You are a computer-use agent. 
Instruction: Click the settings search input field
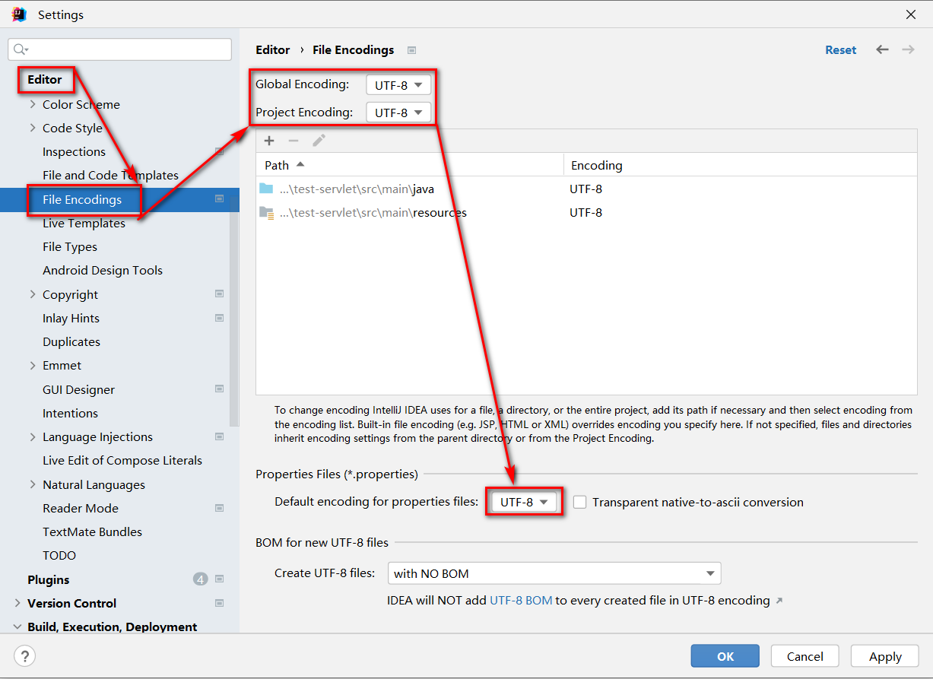tap(125, 49)
